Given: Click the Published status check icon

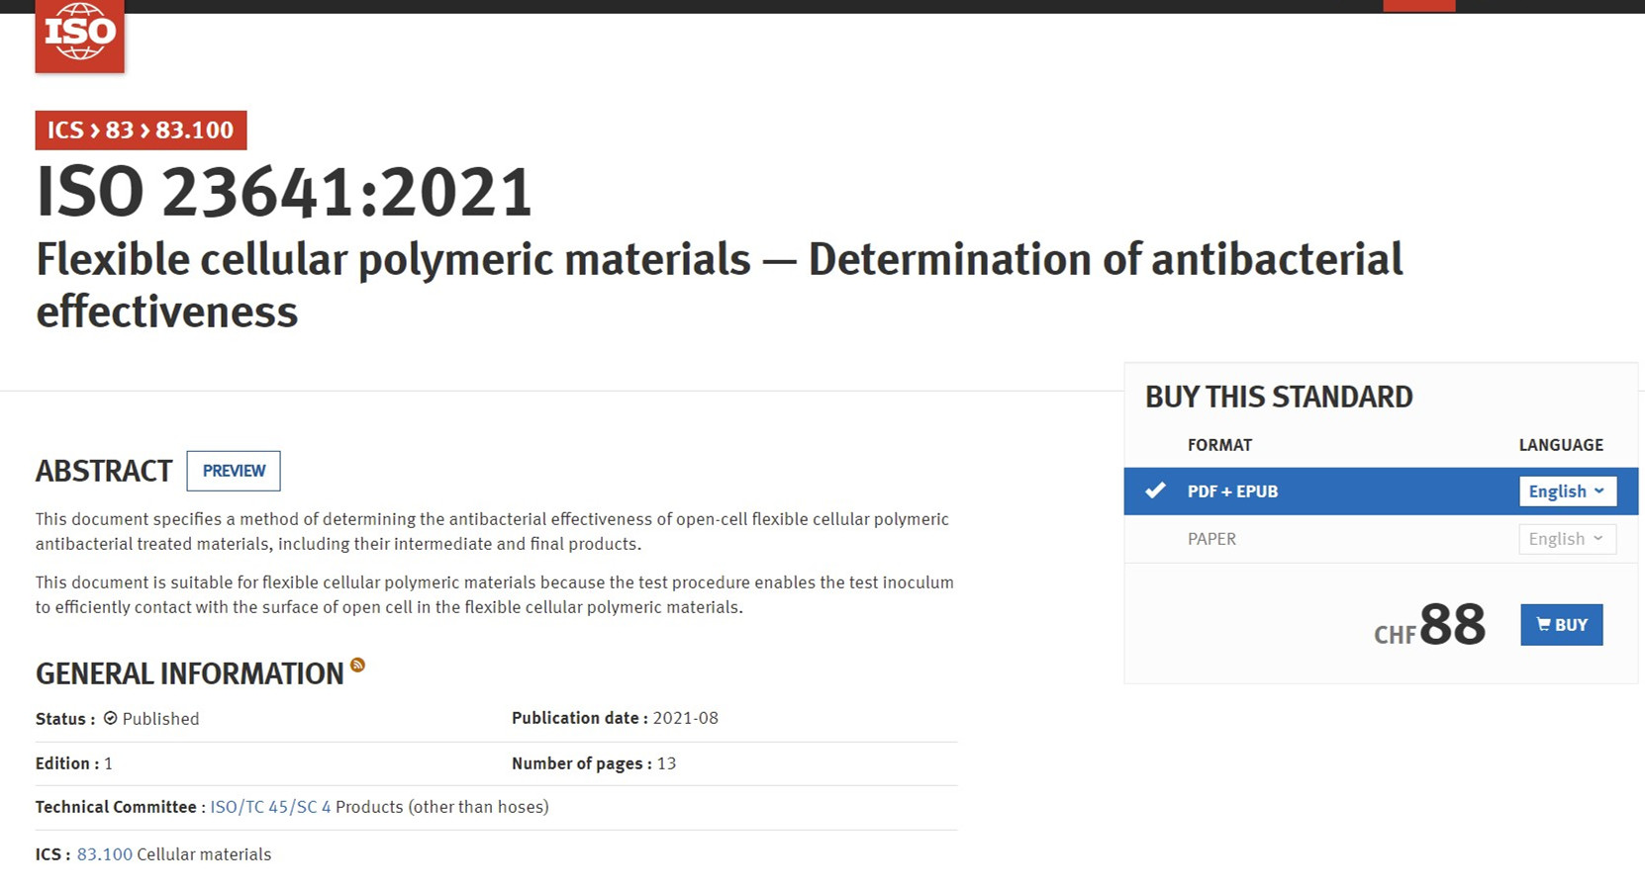Looking at the screenshot, I should tap(111, 719).
